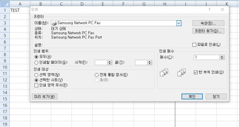239x127 pixels.
Task: Select the 모두(A) print range radio
Action: click(x=36, y=57)
